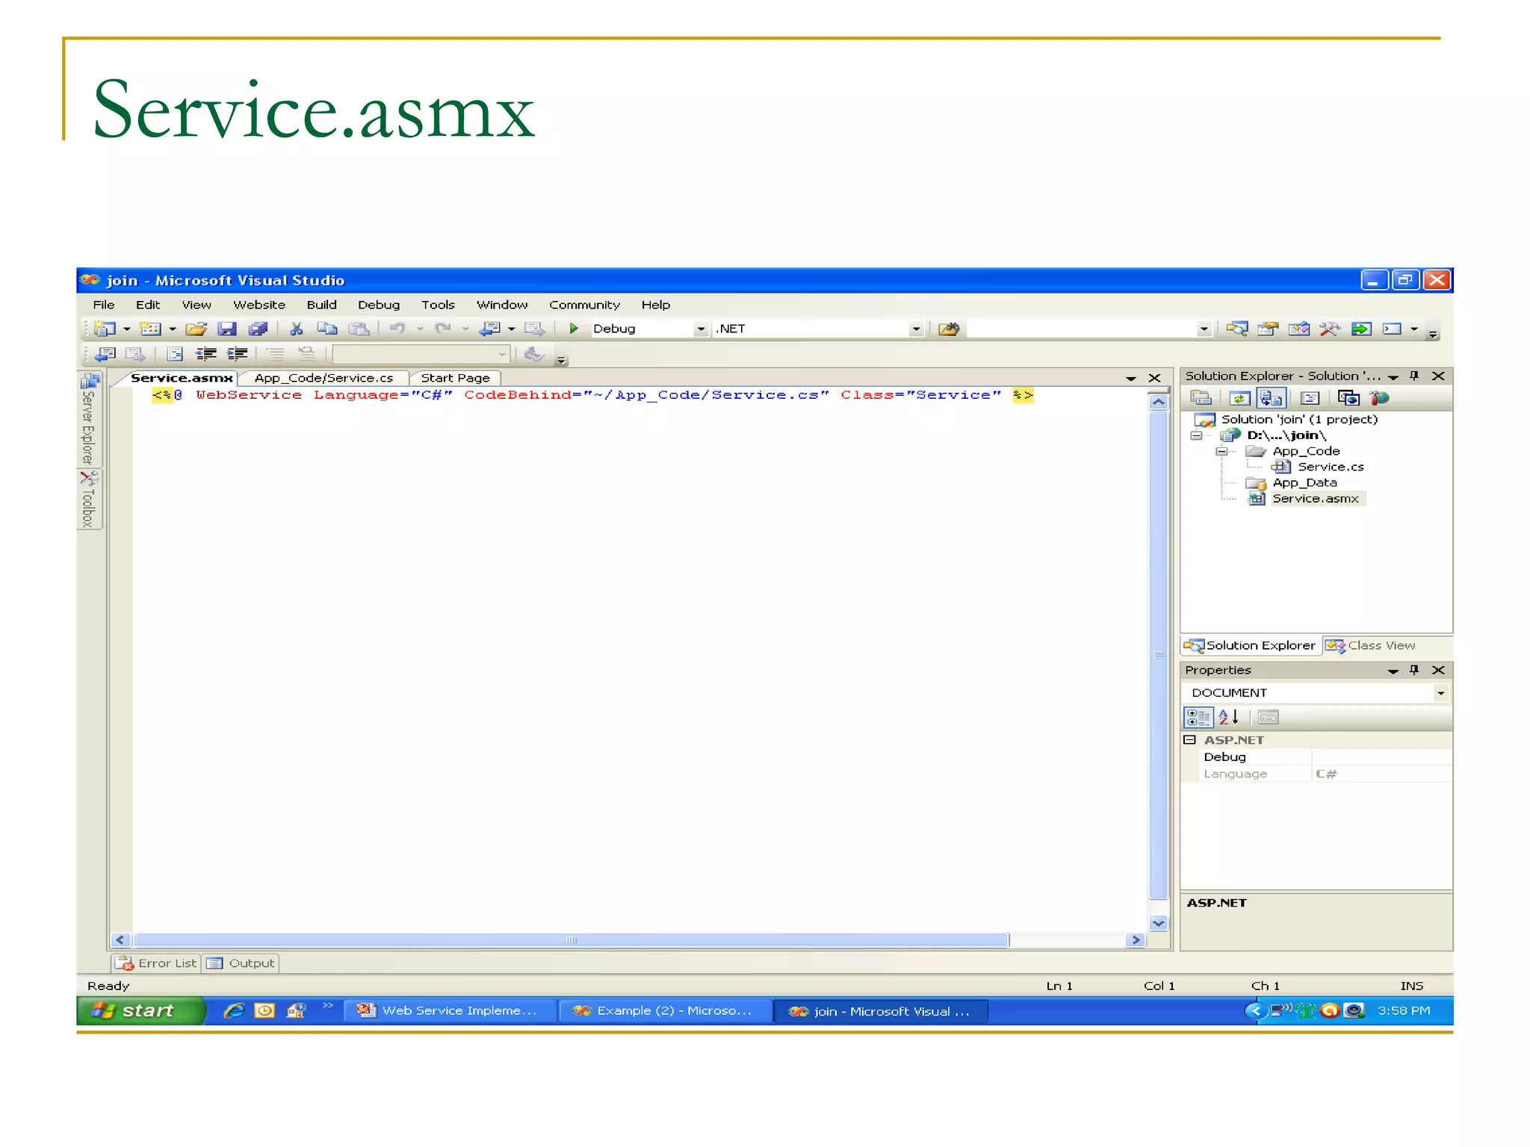Click the Cut scissors icon
This screenshot has height=1147, width=1530.
[297, 329]
